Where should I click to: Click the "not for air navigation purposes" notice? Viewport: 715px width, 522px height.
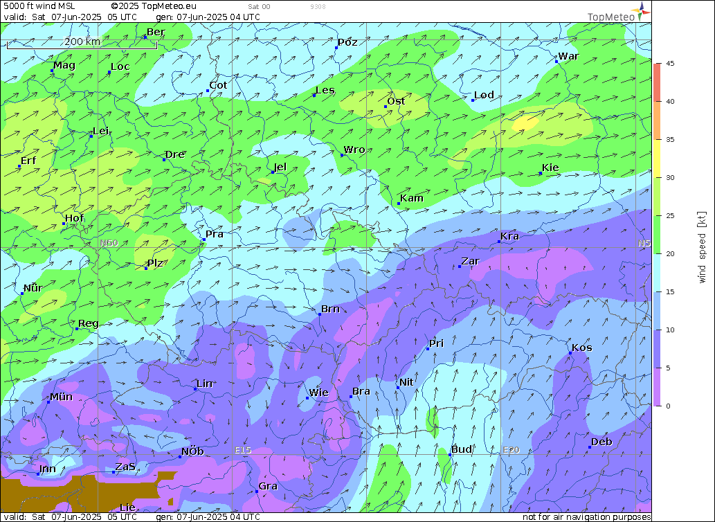(586, 517)
